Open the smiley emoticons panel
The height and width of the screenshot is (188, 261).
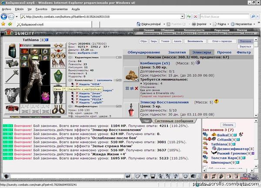coord(185,176)
